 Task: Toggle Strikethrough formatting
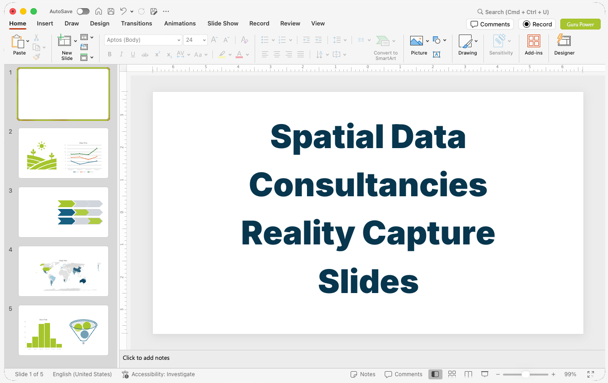coord(145,55)
